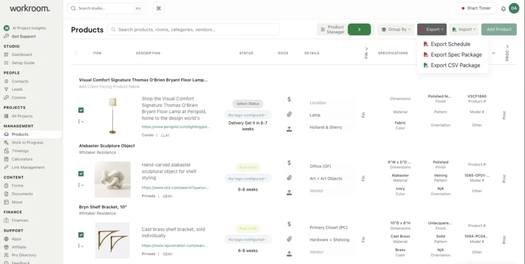Screen dimensions: 525x264
Task: Toggle the select-all checkbox in table header
Action: point(76,53)
